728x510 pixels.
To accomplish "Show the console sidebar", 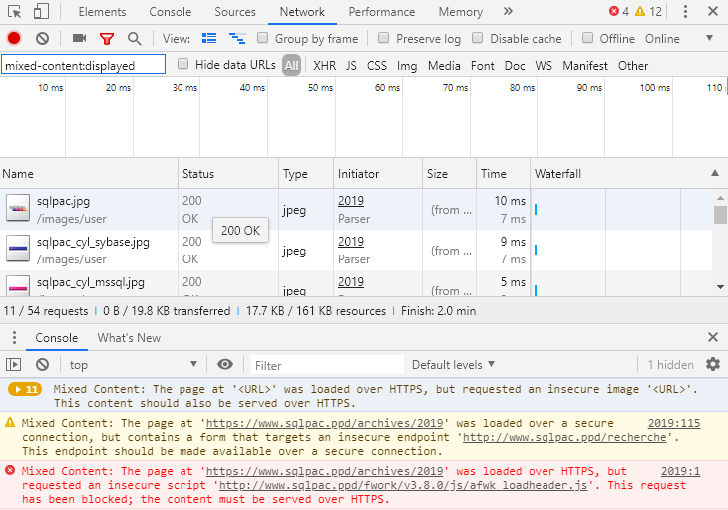I will (14, 364).
